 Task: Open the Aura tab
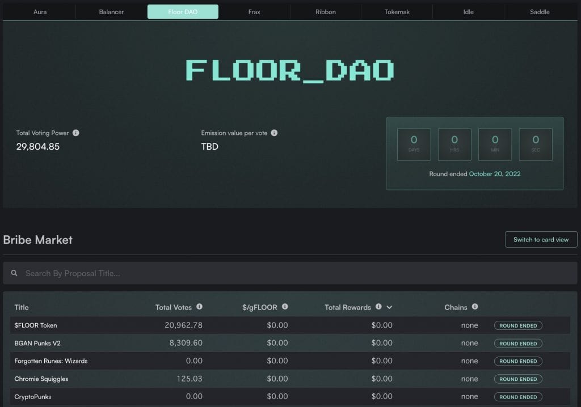[x=40, y=12]
